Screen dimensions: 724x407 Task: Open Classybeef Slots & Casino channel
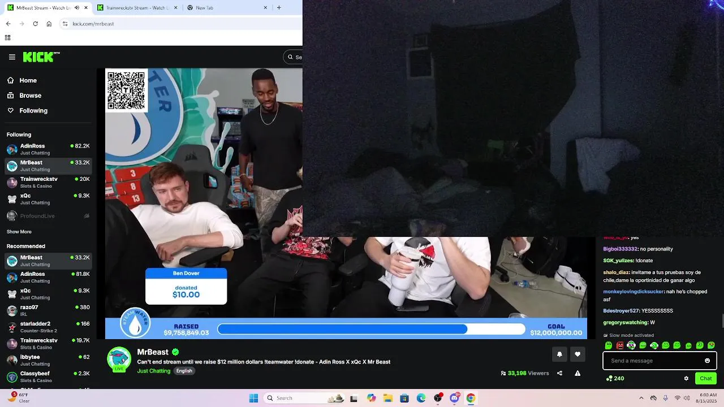[x=48, y=377]
